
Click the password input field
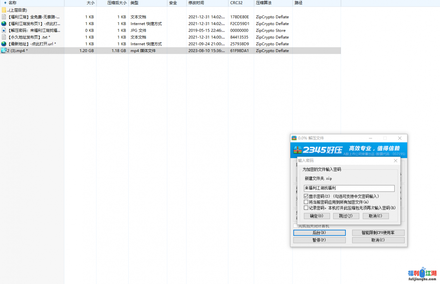[x=349, y=188]
